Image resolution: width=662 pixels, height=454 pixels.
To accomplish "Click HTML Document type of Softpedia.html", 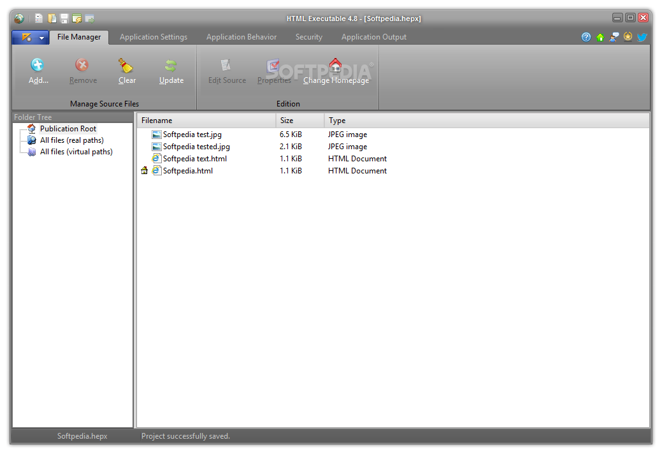I will click(357, 171).
